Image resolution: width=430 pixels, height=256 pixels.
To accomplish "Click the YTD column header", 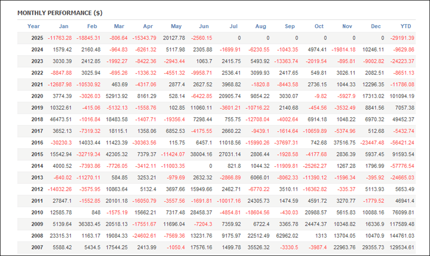I will tap(406, 26).
